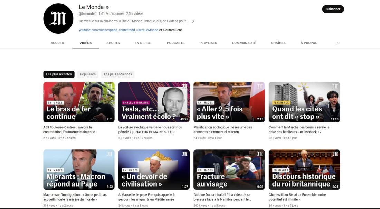Viewport: 380px width, 209px height.
Task: Go to the ACCUEIL tab
Action: (57, 43)
